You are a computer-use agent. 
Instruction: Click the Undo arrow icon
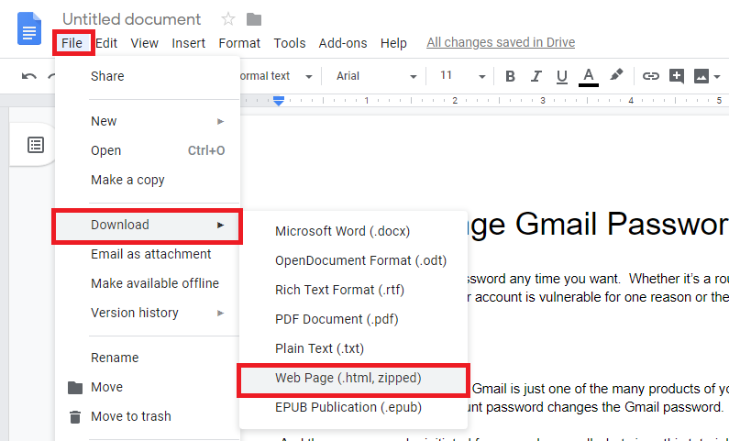tap(29, 76)
